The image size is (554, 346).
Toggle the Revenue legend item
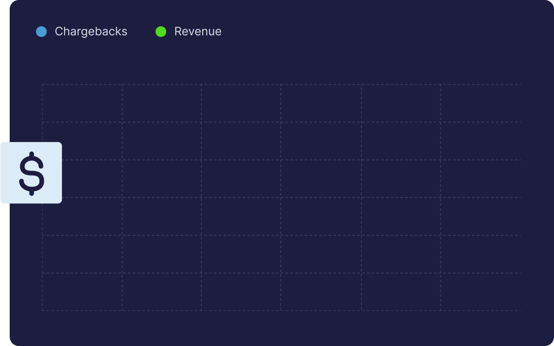click(x=188, y=31)
